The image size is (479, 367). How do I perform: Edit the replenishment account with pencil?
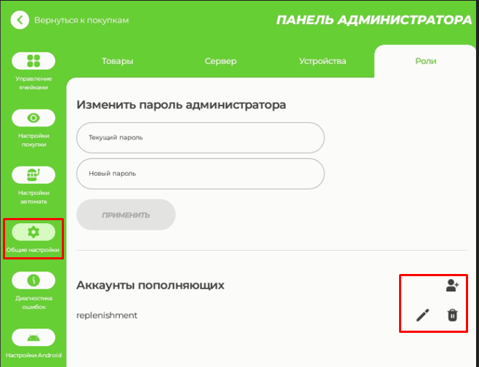point(422,315)
